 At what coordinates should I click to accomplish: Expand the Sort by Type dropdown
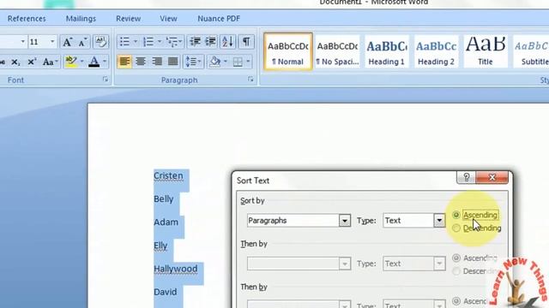439,221
